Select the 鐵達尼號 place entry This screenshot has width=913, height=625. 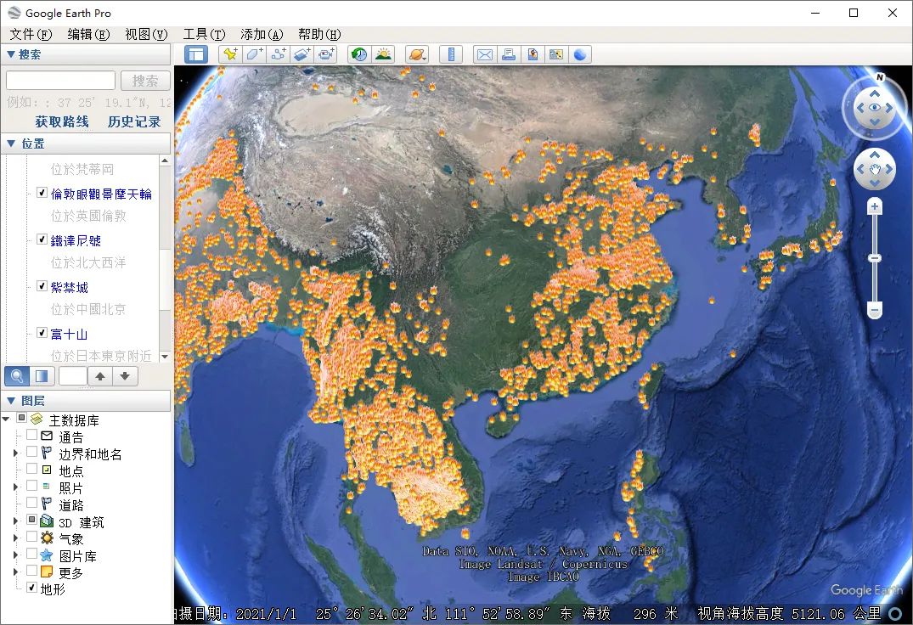(x=76, y=240)
